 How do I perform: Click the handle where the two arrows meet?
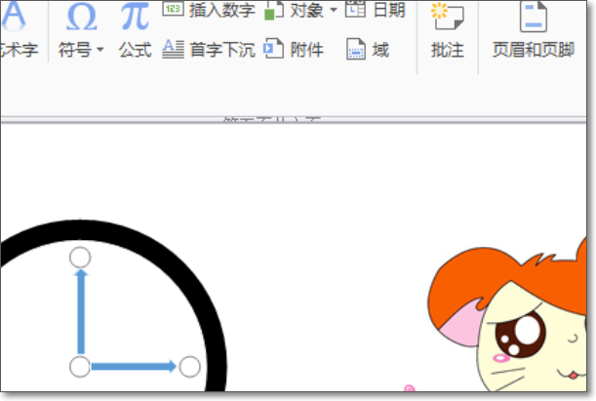[x=80, y=367]
